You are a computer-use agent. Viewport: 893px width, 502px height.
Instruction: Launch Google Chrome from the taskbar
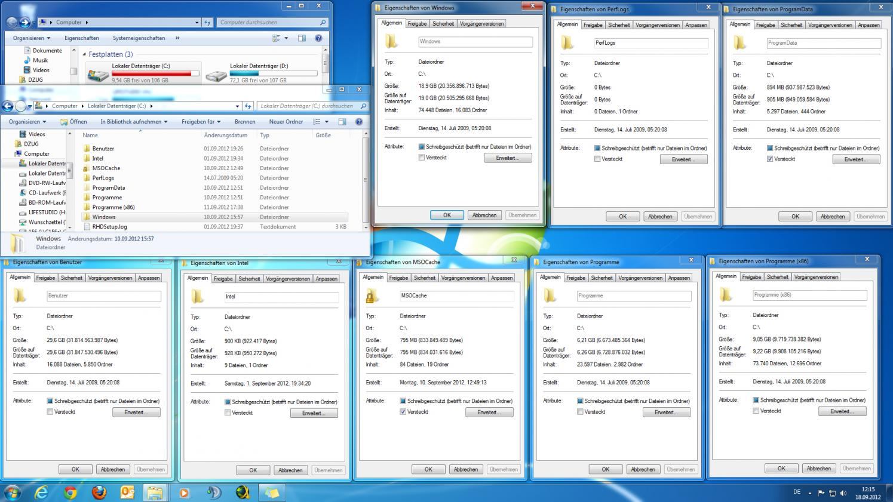[x=70, y=493]
